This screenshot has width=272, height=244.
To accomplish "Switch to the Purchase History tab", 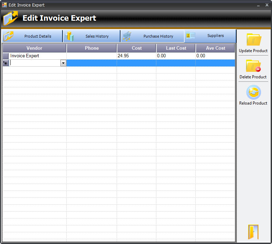I will (152, 36).
